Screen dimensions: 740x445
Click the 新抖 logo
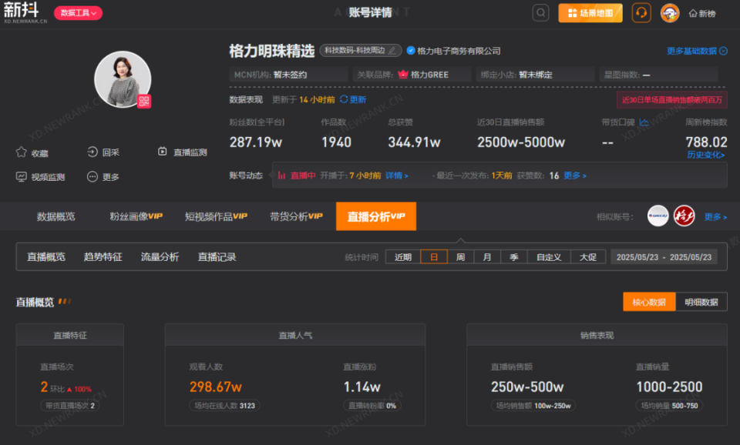[x=25, y=12]
